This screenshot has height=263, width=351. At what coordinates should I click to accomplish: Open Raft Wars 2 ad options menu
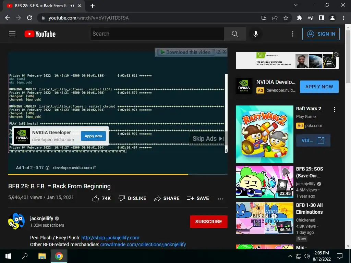tap(335, 110)
